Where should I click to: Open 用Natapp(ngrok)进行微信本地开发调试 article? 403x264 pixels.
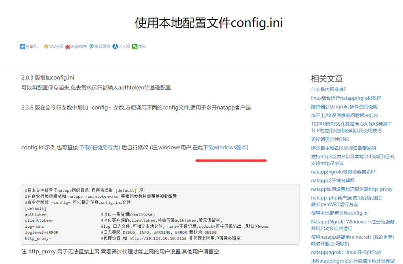tap(353, 261)
